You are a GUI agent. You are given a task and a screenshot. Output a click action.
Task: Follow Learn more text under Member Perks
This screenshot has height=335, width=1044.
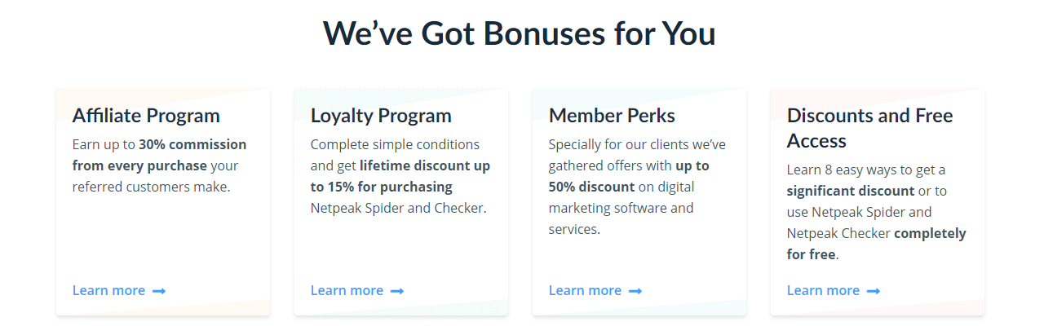point(585,290)
